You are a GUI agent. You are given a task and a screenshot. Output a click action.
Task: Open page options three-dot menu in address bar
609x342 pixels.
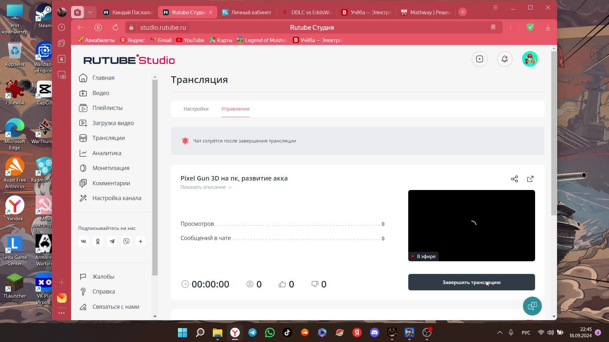click(x=511, y=28)
